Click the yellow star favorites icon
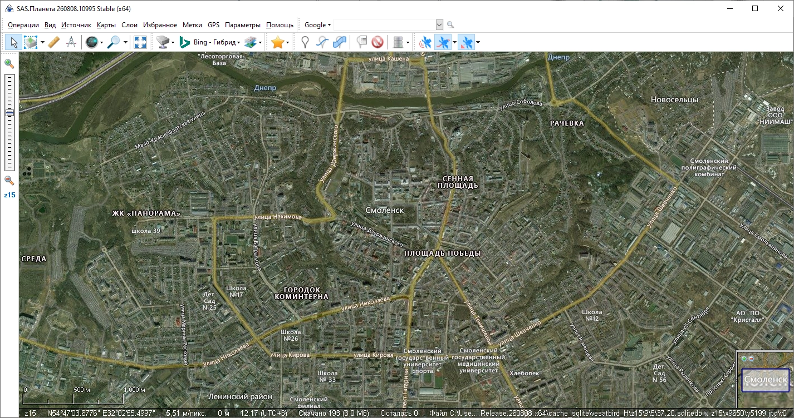 pyautogui.click(x=277, y=42)
